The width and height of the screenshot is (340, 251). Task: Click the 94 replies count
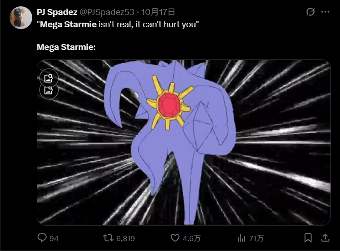[x=54, y=238]
